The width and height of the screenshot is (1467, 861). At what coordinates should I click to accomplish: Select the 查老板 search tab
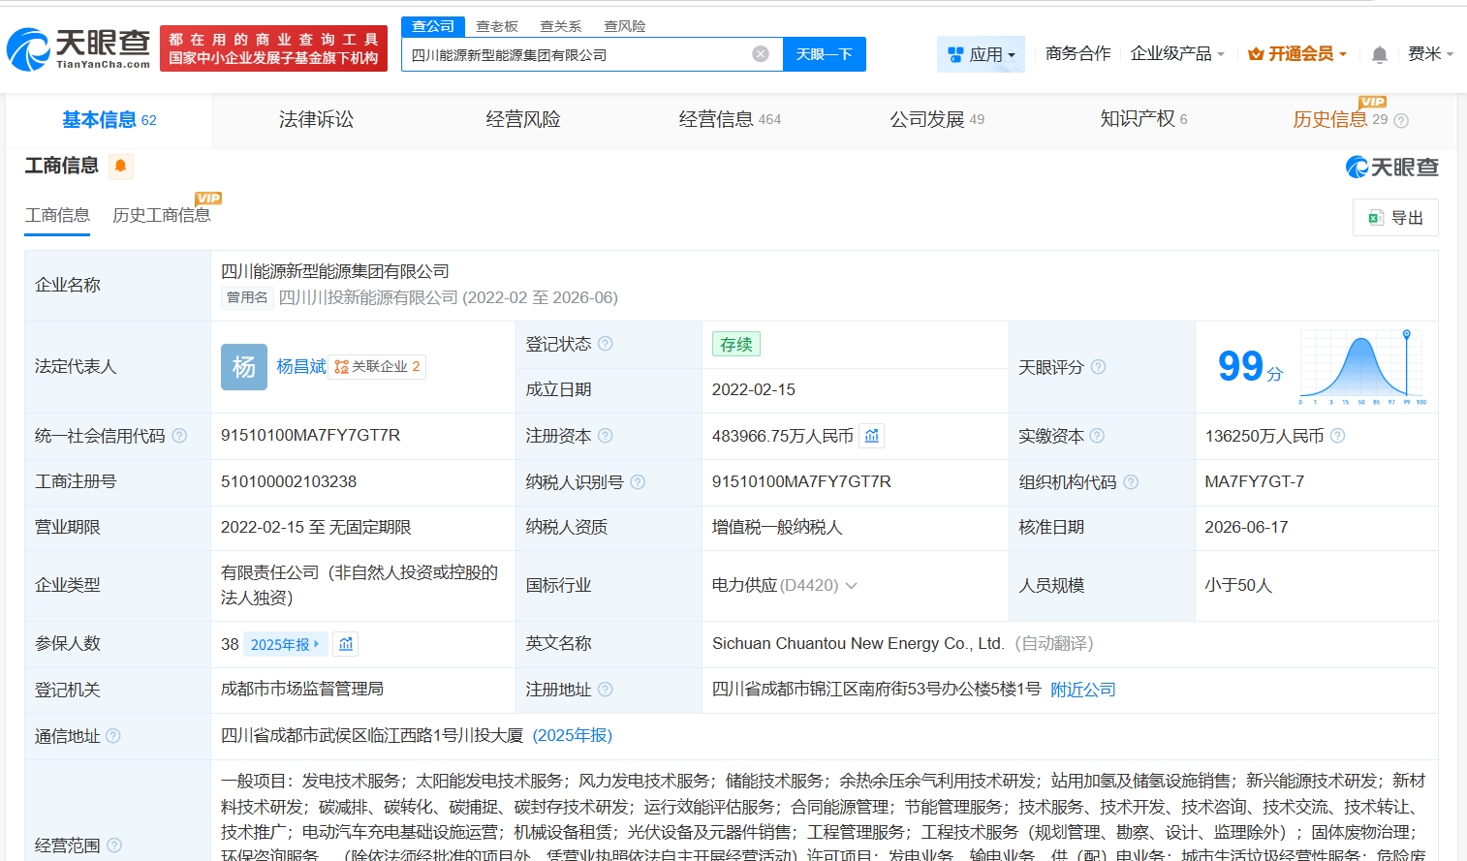click(497, 26)
